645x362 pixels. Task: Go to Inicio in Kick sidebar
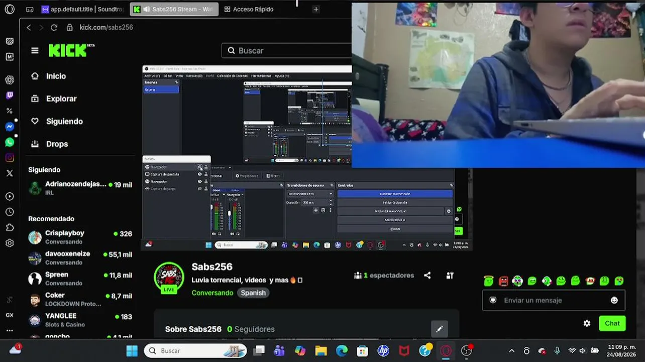(49, 76)
